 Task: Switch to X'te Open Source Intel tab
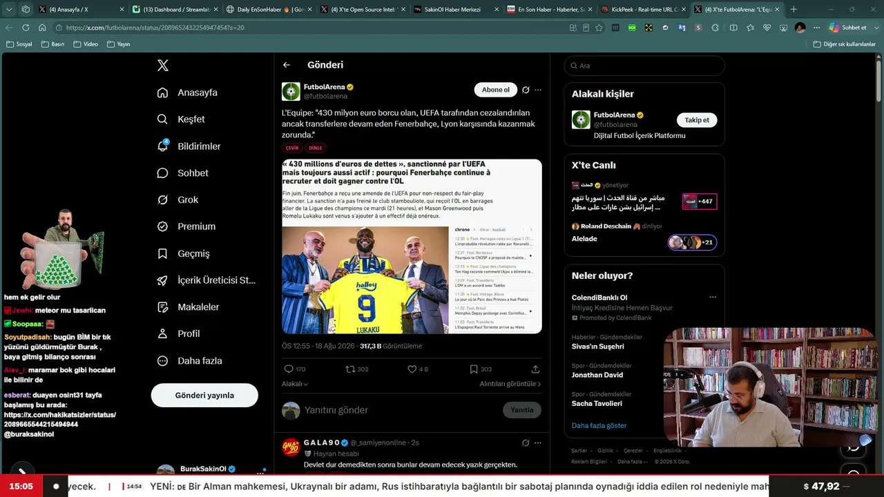coord(363,10)
